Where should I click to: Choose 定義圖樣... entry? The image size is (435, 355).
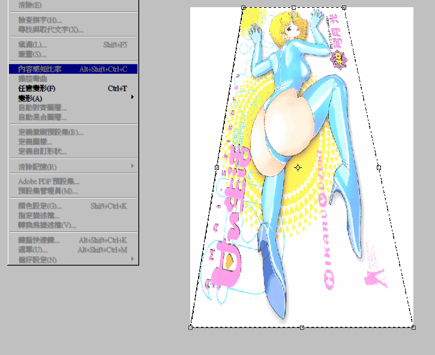(73, 142)
